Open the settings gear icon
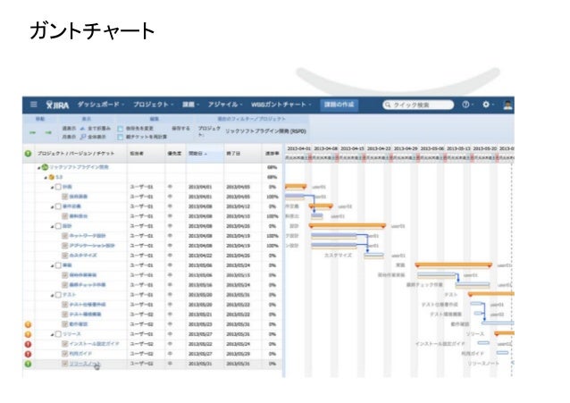This screenshot has height=403, width=570. click(x=486, y=105)
